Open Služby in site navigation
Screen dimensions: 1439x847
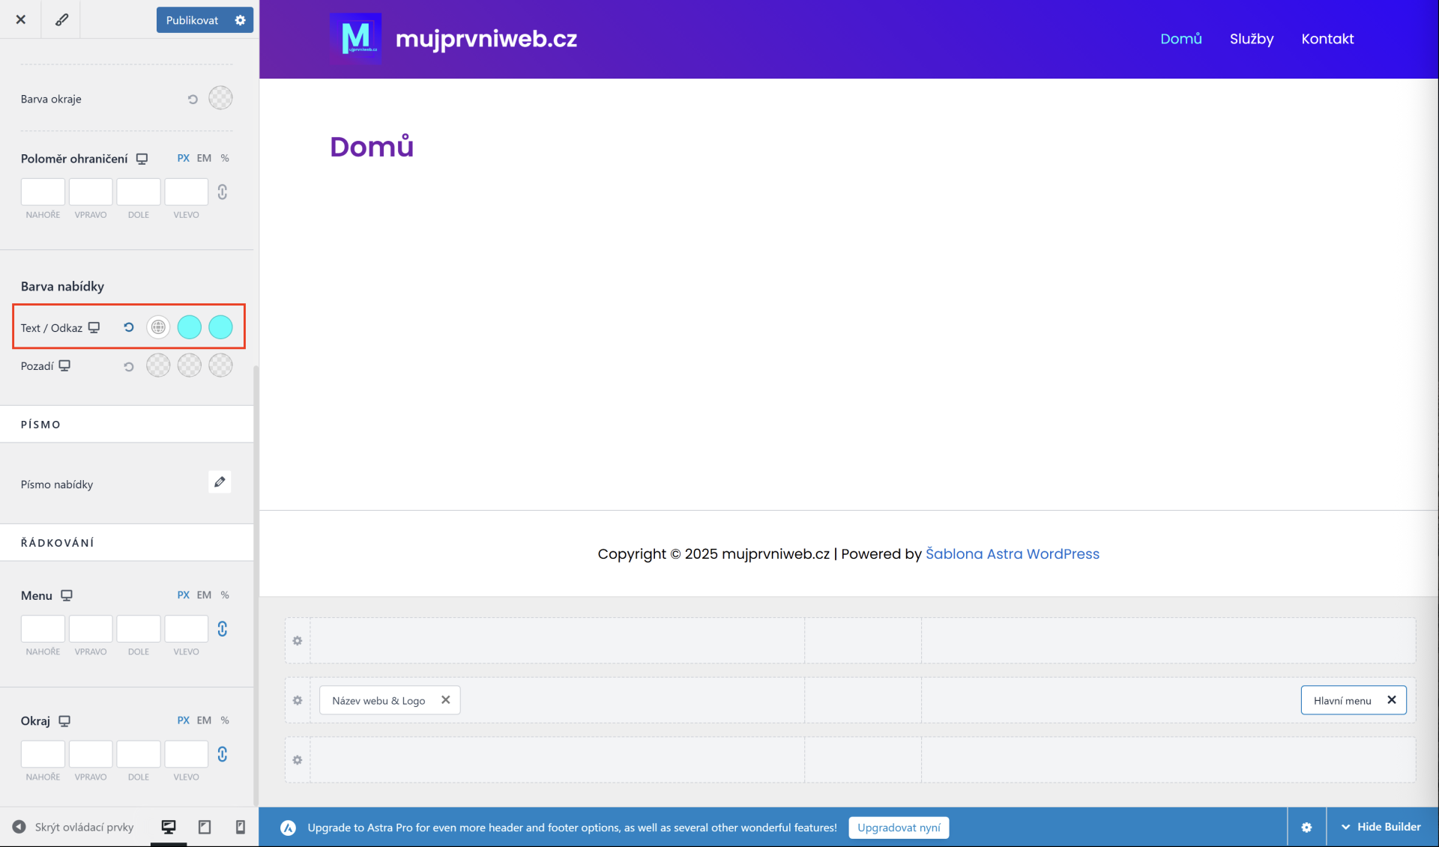[1251, 39]
